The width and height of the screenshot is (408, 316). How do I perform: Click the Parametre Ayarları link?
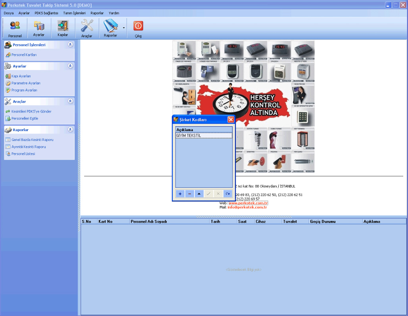click(x=26, y=83)
